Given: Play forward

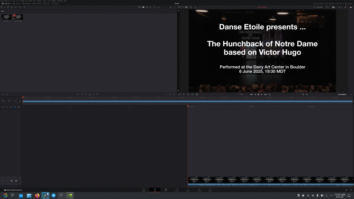Looking at the screenshot, I should [x=262, y=95].
